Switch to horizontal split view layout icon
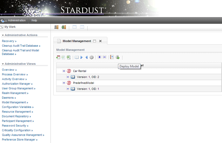 [x=75, y=27]
